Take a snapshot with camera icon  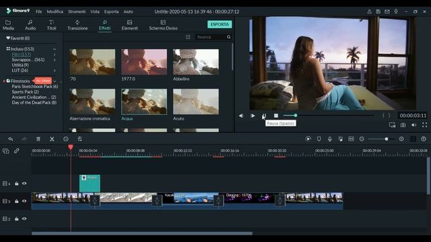403,125
